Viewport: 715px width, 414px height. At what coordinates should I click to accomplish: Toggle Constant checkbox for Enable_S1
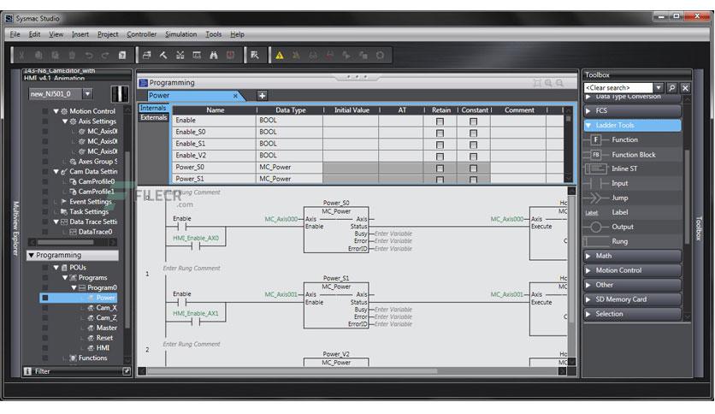pos(473,145)
